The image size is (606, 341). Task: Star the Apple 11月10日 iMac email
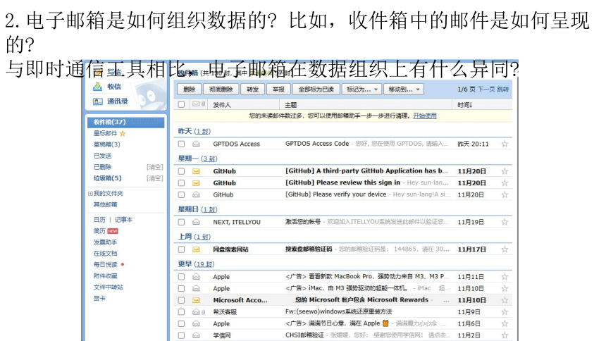coord(505,288)
